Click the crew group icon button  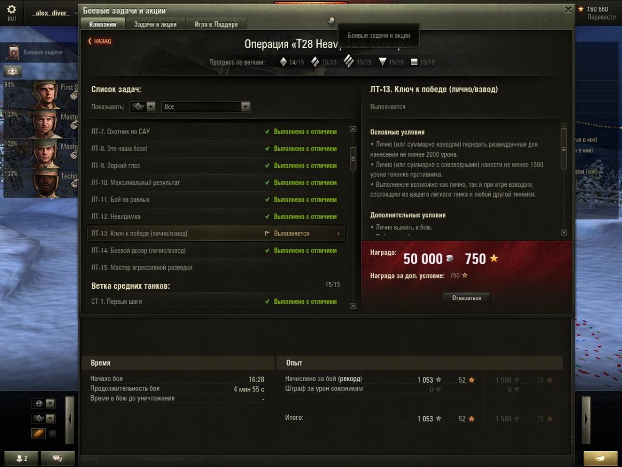pyautogui.click(x=12, y=71)
